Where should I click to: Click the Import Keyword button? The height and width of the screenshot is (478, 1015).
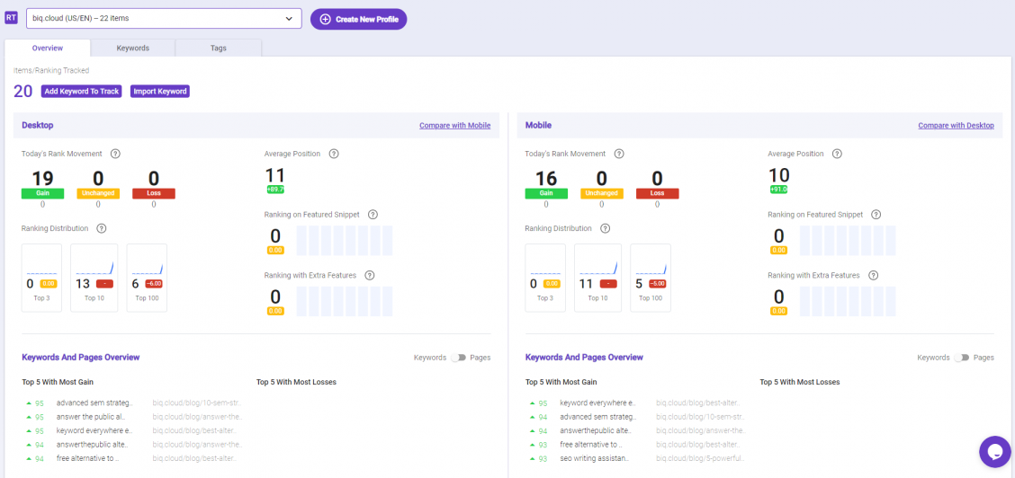click(160, 91)
